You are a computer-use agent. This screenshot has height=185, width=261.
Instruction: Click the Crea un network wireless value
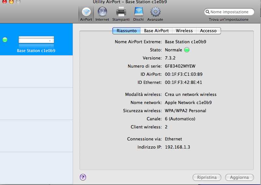pos(191,94)
